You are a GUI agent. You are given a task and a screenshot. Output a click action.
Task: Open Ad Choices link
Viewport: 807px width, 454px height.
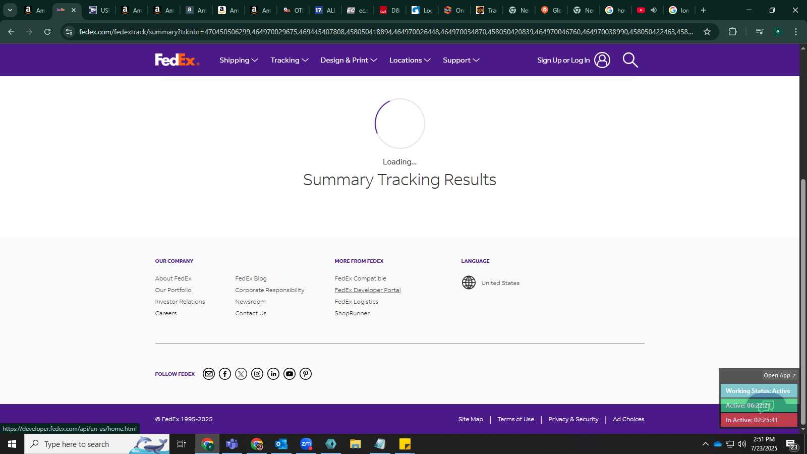pos(628,419)
